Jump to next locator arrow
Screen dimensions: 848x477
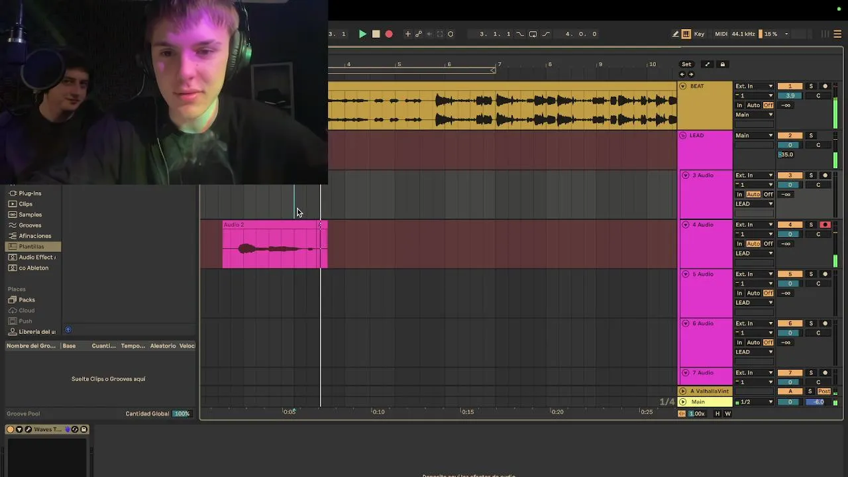tap(691, 74)
